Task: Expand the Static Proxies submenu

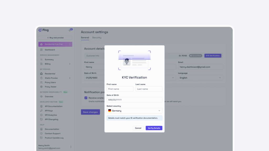Action: coord(70,78)
